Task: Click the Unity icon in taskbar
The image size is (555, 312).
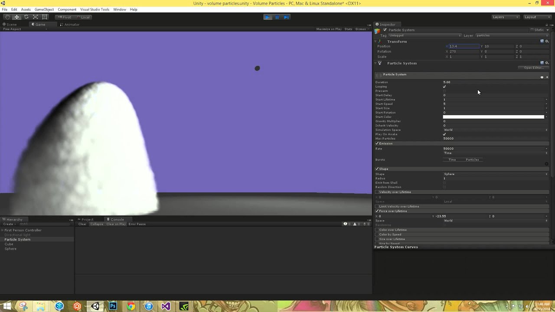Action: [x=95, y=306]
